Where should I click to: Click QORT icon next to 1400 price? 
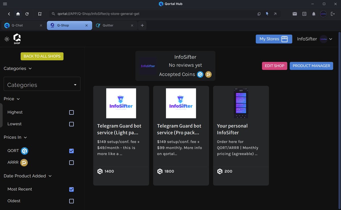(100, 171)
